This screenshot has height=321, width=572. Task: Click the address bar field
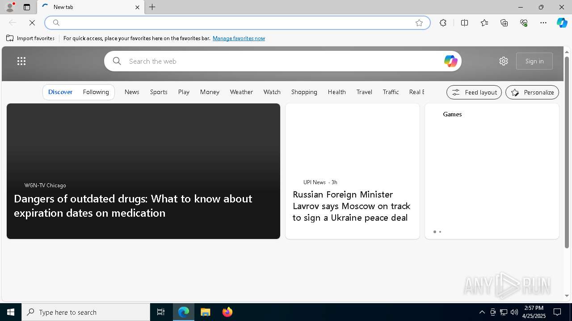click(237, 23)
